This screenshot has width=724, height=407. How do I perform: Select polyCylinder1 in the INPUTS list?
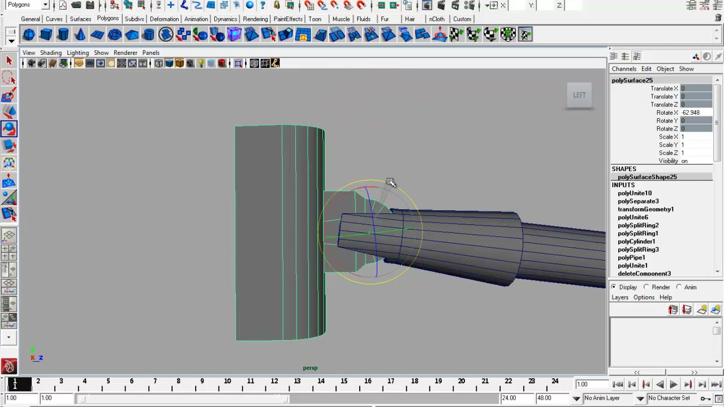coord(636,241)
